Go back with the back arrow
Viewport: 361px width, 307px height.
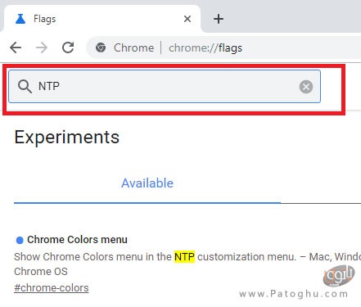(16, 47)
